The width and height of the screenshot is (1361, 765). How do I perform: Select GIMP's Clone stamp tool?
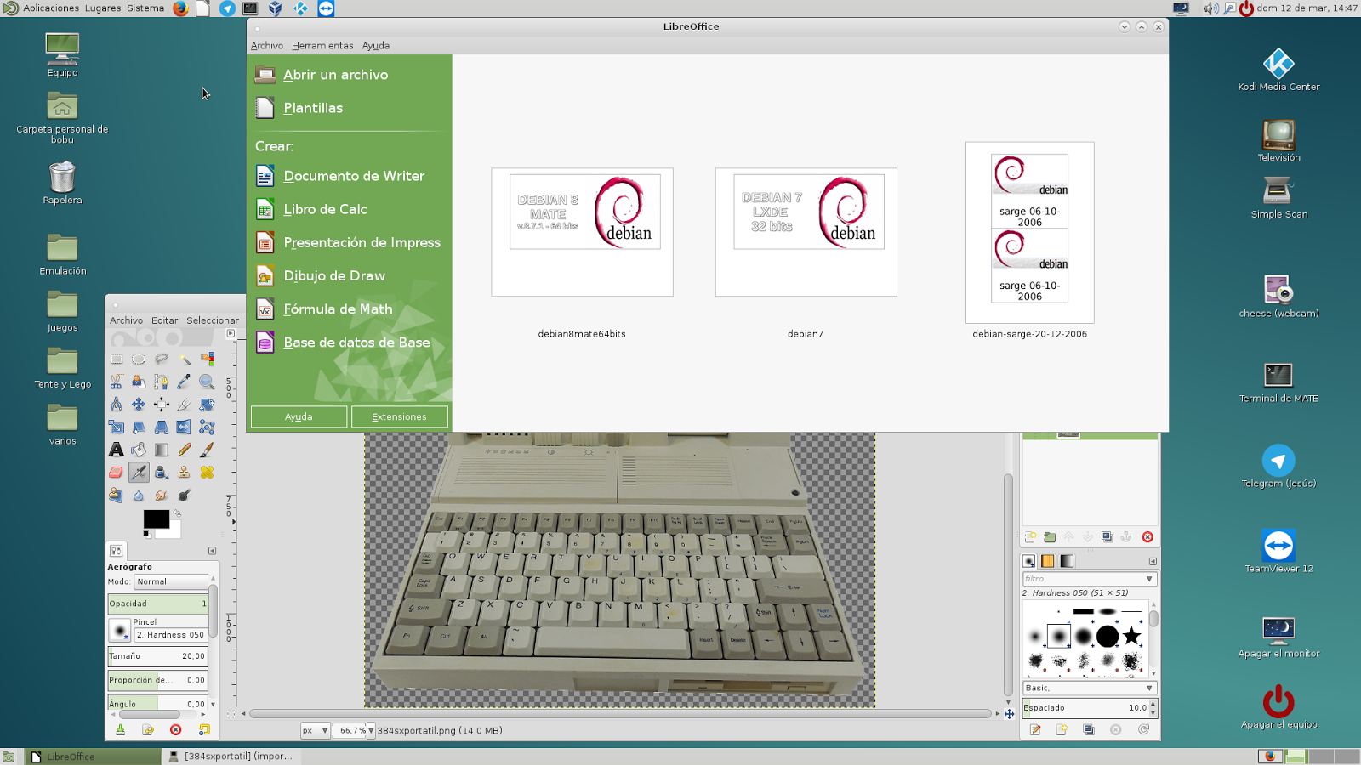pos(184,473)
